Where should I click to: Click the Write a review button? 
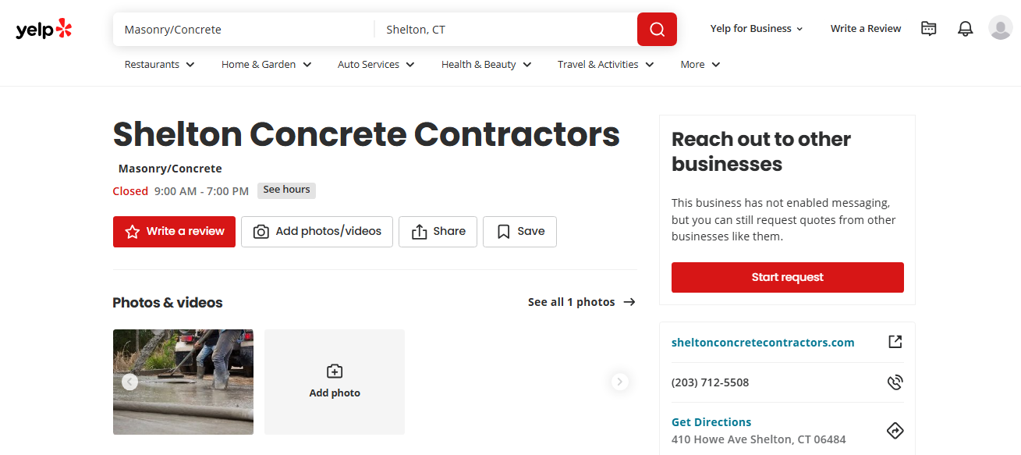tap(174, 232)
